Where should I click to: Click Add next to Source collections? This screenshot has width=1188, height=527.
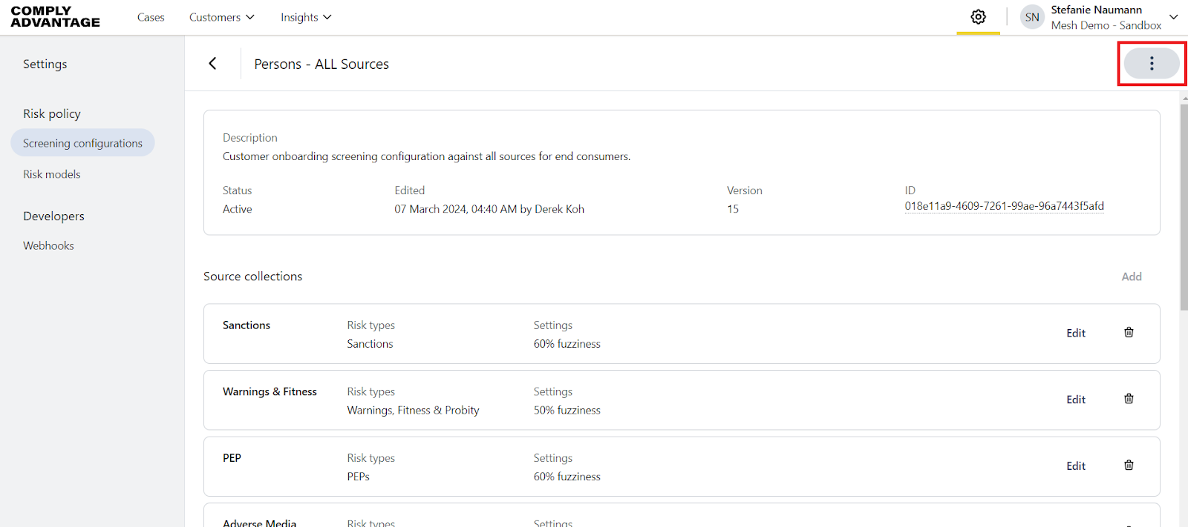pos(1132,276)
